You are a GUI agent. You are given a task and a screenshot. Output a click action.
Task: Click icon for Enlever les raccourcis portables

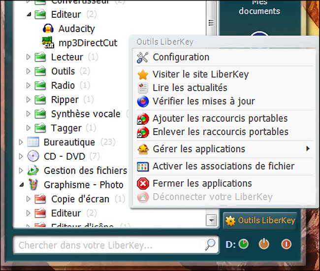[143, 132]
